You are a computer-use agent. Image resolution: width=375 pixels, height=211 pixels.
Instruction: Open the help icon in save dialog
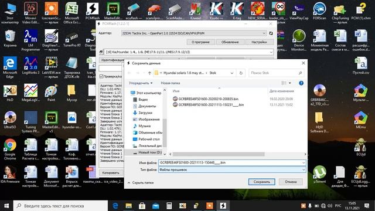301,83
